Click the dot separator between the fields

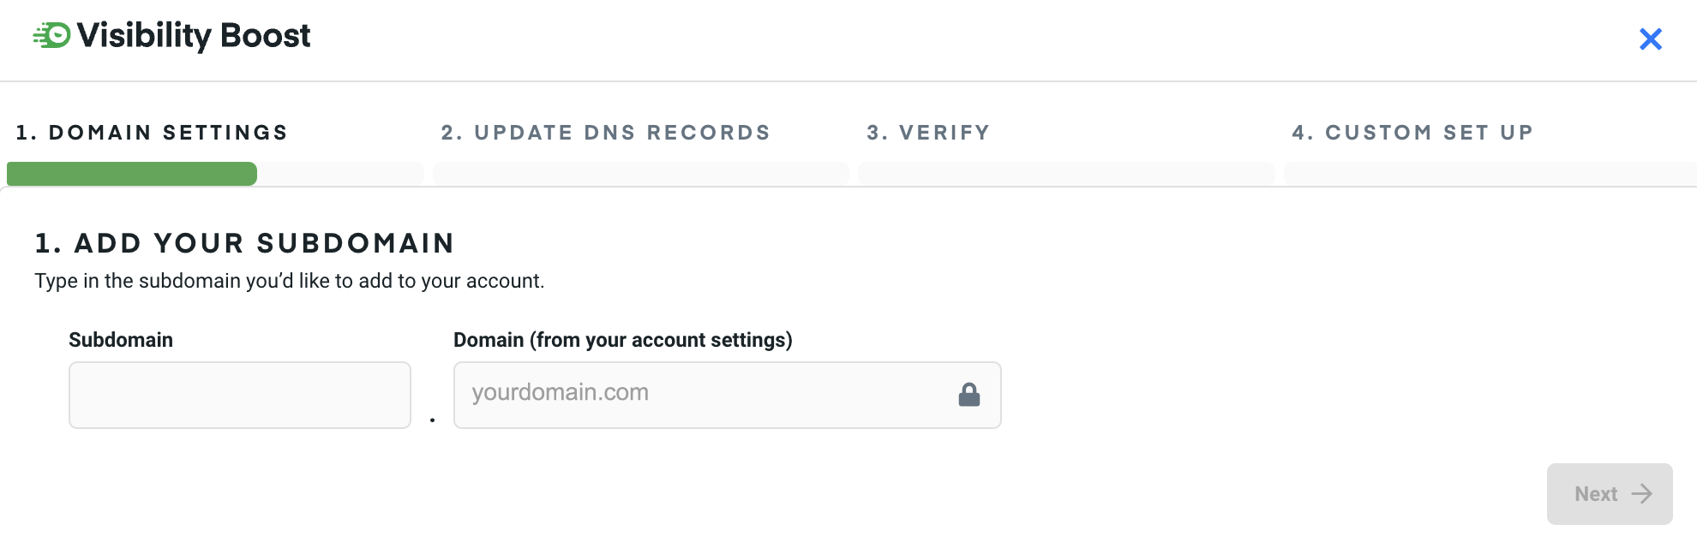tap(432, 420)
